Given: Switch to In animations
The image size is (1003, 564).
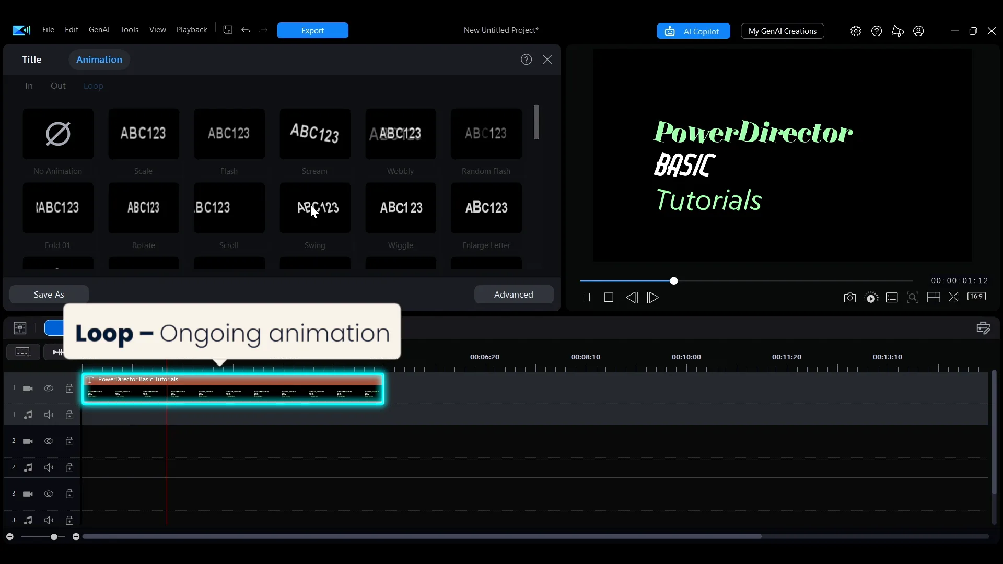Looking at the screenshot, I should (29, 86).
